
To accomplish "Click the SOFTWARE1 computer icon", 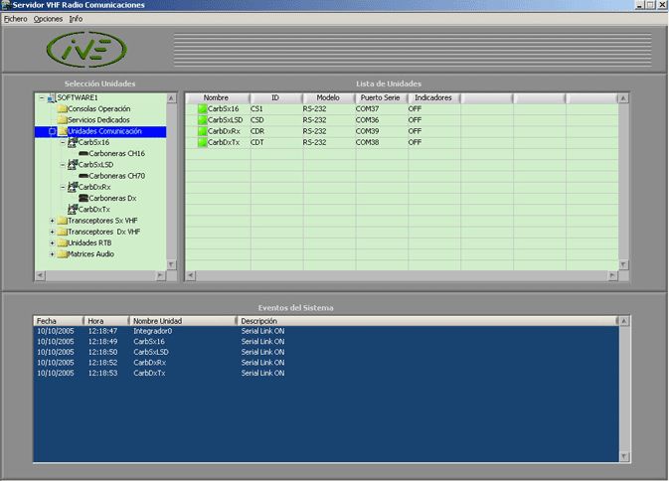I will click(52, 98).
